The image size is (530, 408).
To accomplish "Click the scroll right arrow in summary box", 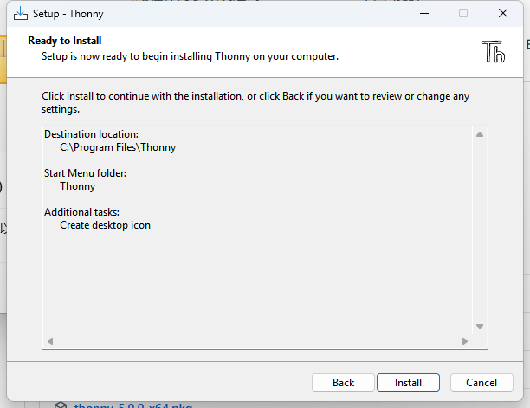I will 465,341.
